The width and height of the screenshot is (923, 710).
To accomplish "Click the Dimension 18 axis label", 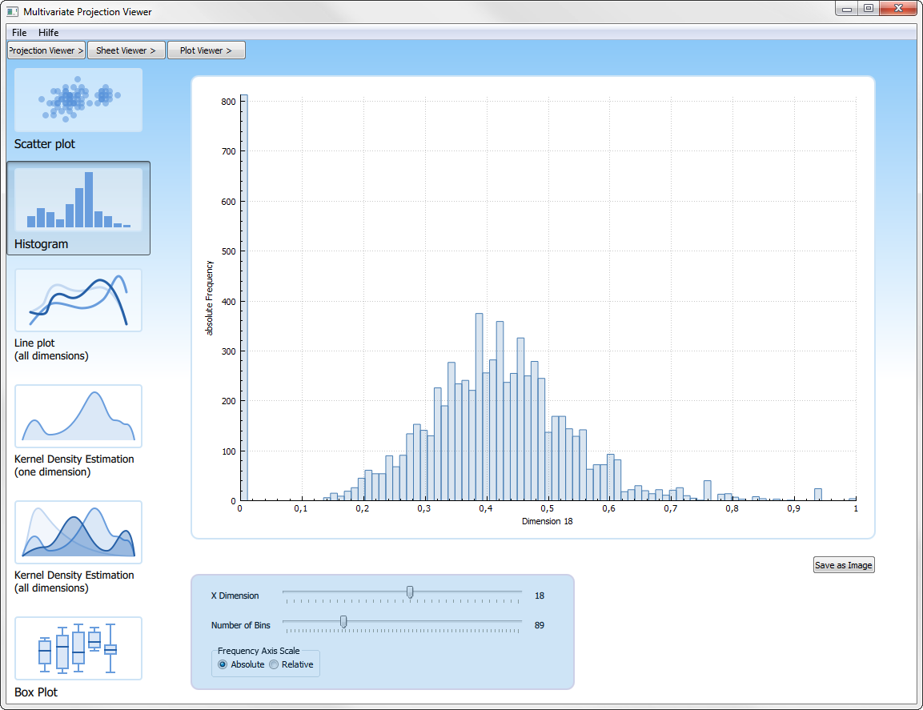I will pyautogui.click(x=548, y=521).
